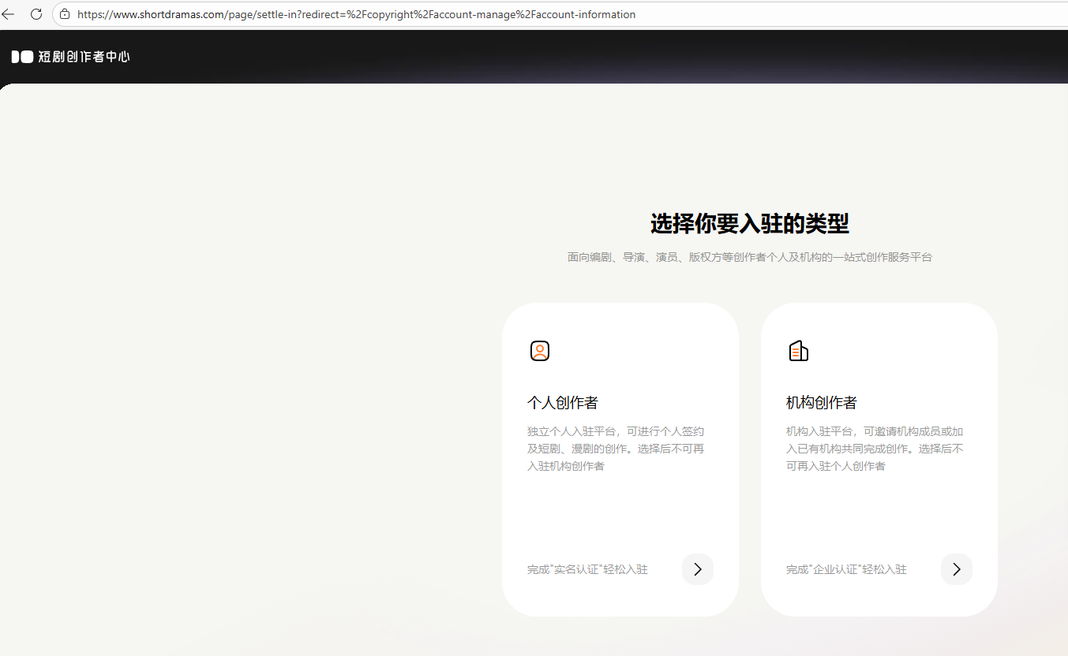Click the site info lock icon
Screen dimensions: 1068x656
(x=65, y=14)
